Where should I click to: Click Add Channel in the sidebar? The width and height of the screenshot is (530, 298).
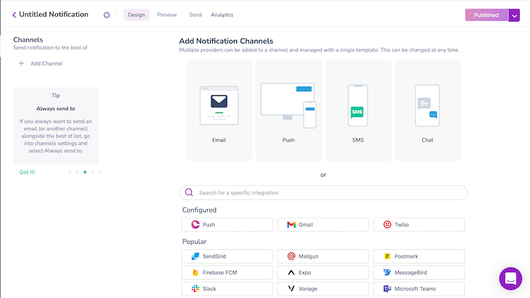40,63
